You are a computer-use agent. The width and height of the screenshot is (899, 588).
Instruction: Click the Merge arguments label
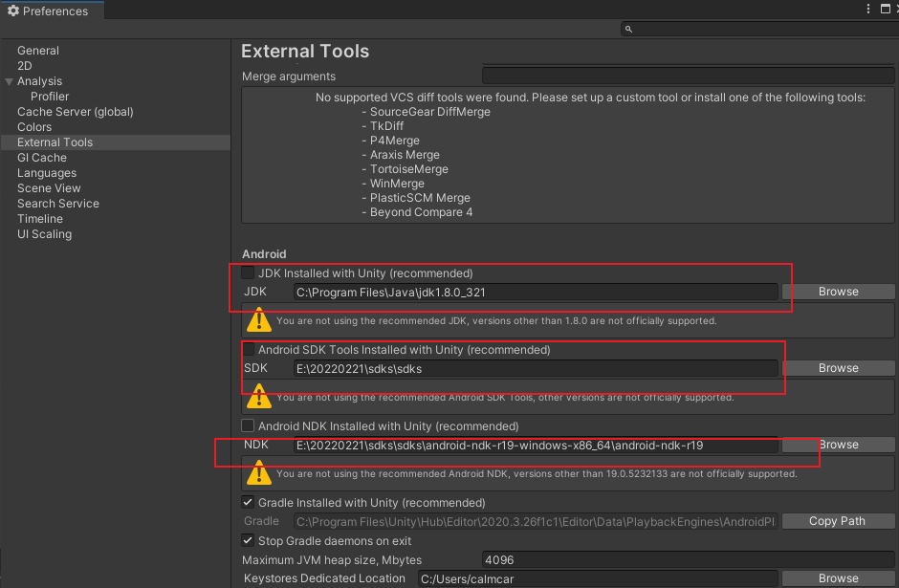(x=289, y=76)
